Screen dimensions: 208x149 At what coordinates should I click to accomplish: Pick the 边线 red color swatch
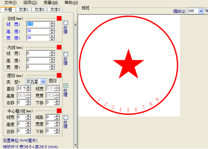point(59,18)
